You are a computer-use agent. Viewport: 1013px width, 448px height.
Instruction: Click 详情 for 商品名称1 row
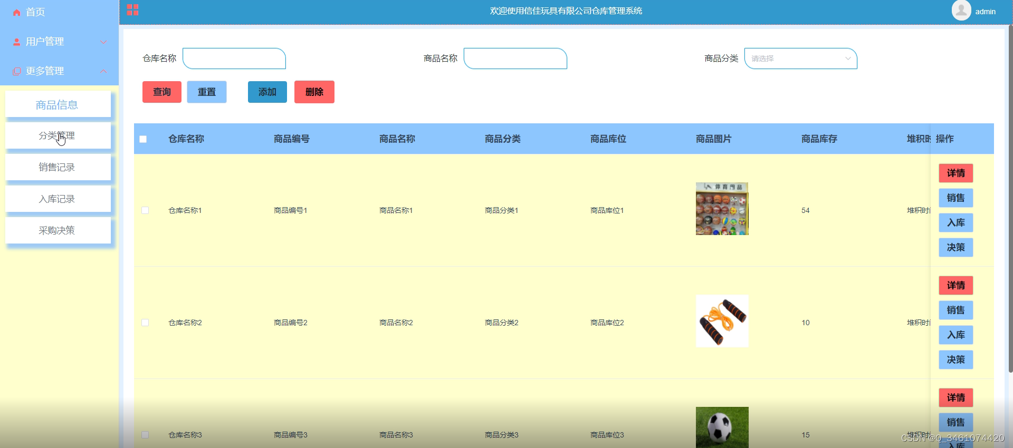[x=955, y=173]
